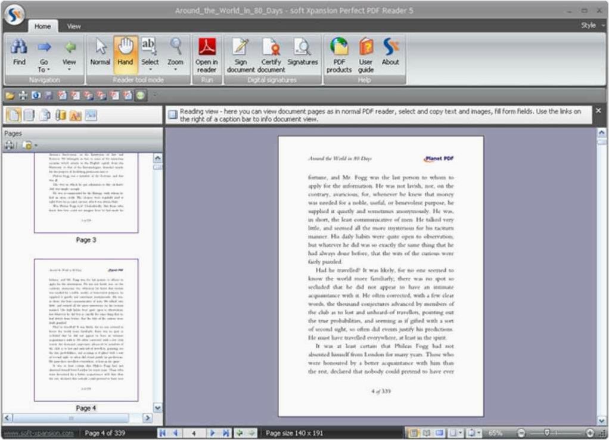
Task: Open the Pages panel options dropdown
Action: 30,145
